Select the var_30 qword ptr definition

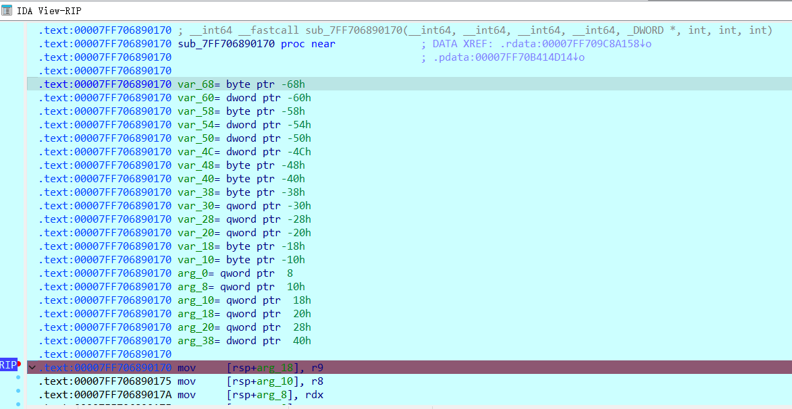(244, 206)
